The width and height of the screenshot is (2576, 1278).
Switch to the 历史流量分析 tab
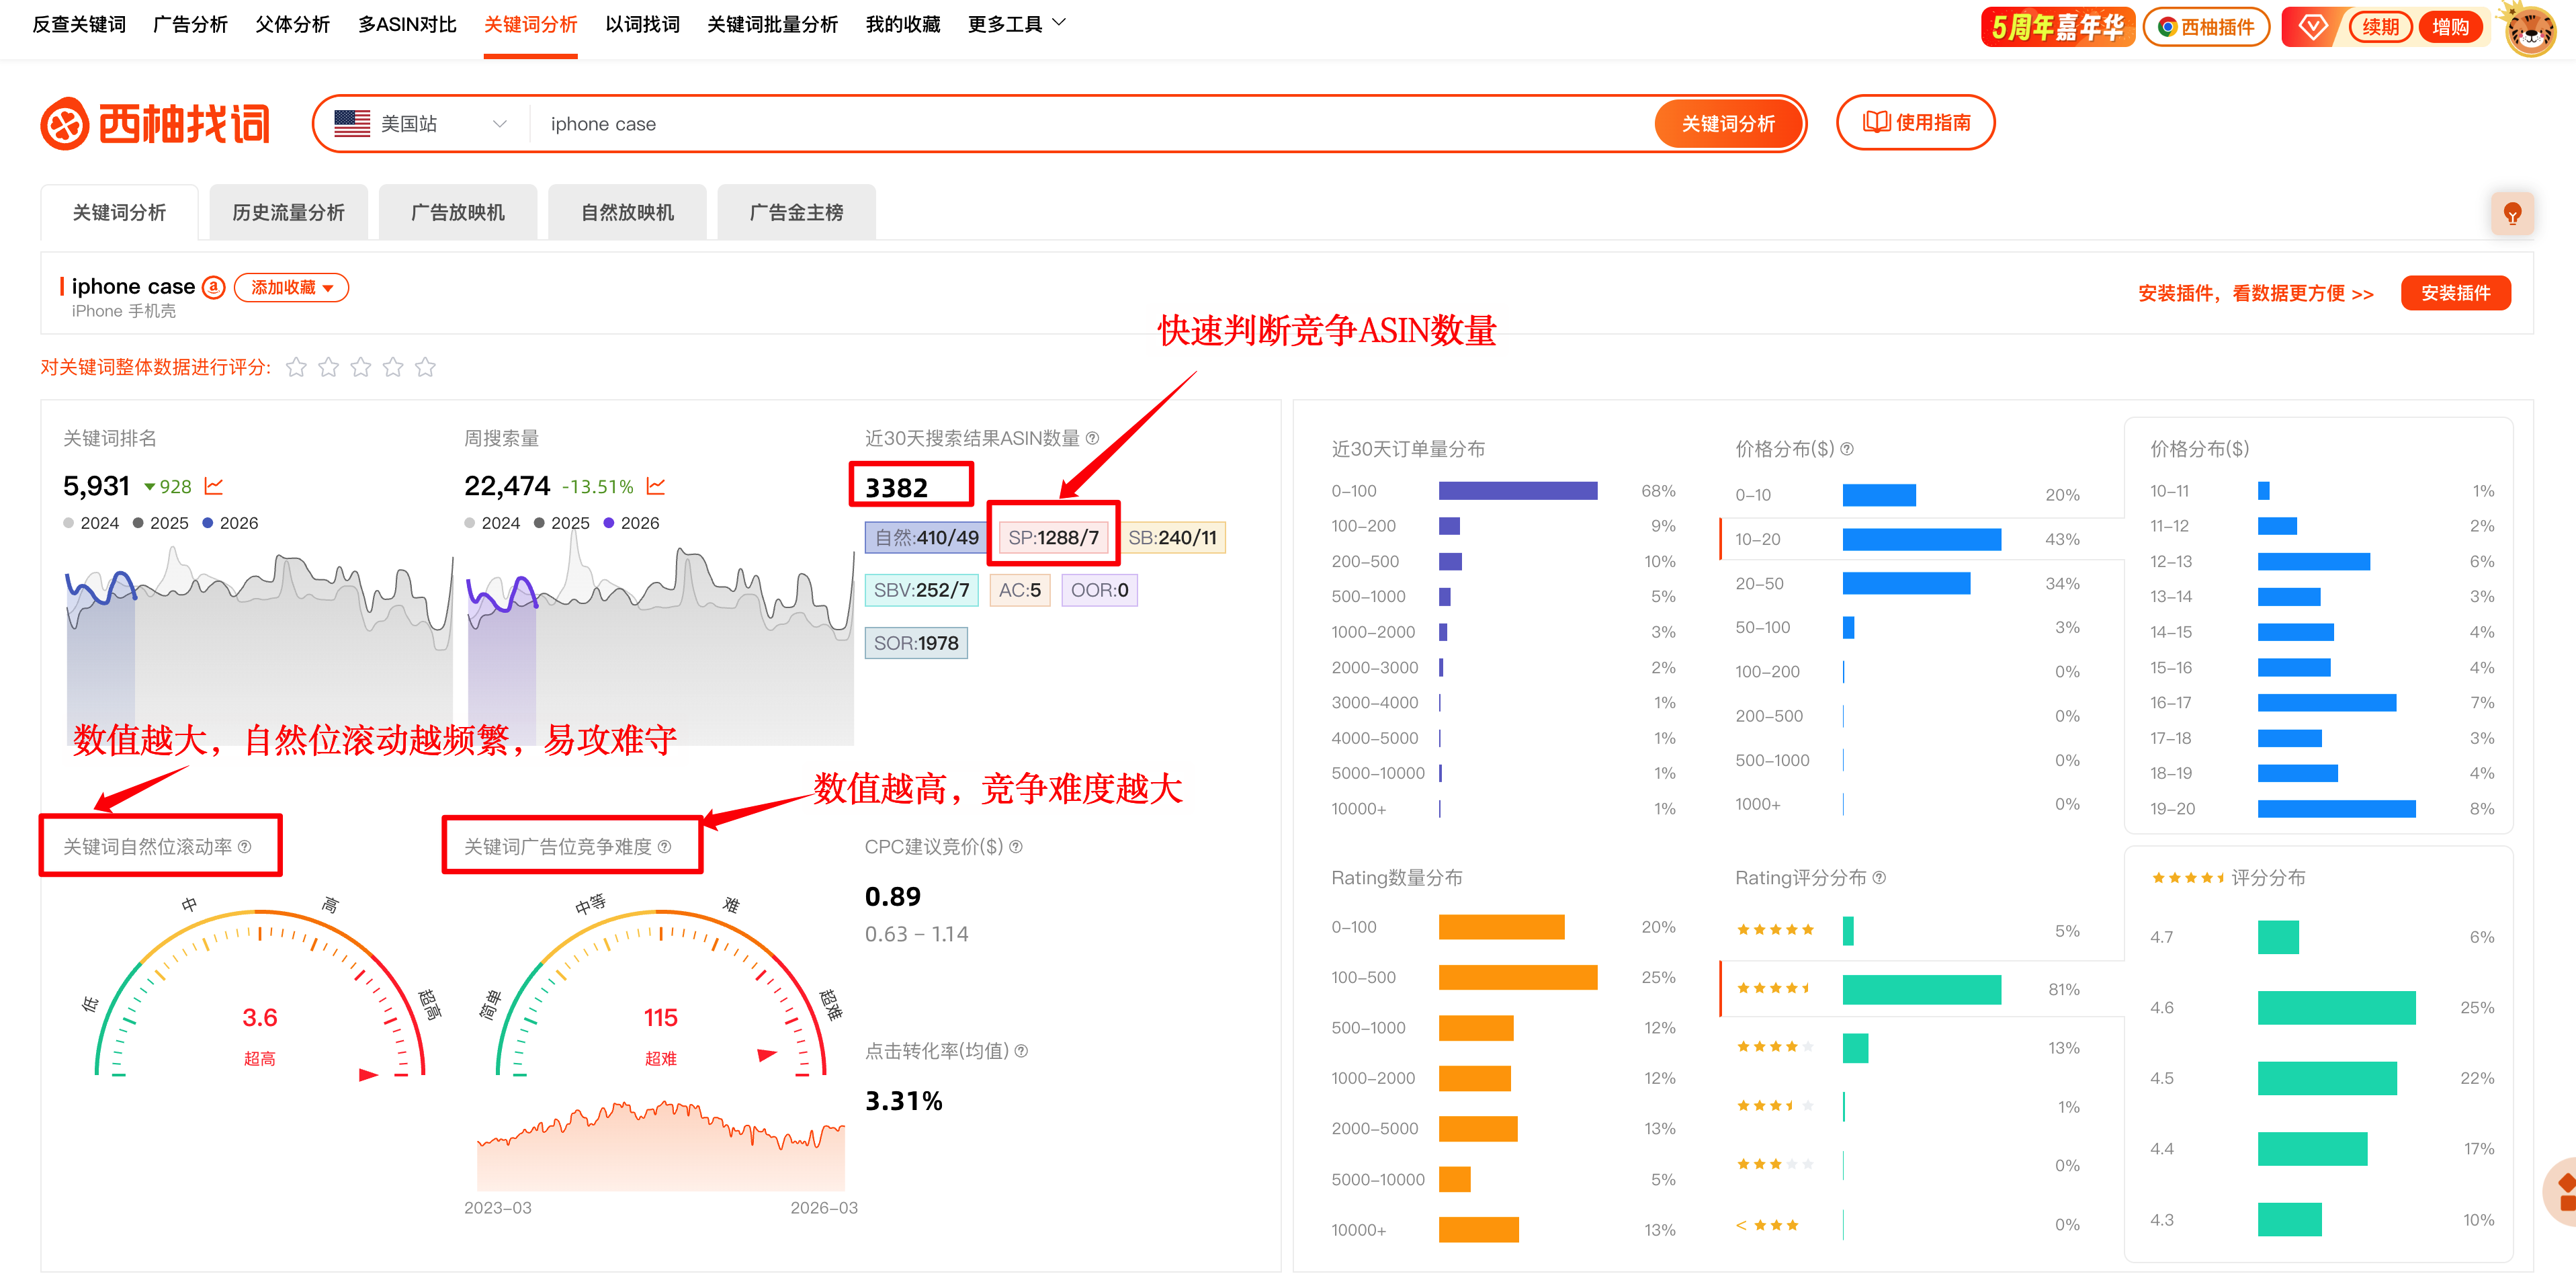(x=288, y=212)
